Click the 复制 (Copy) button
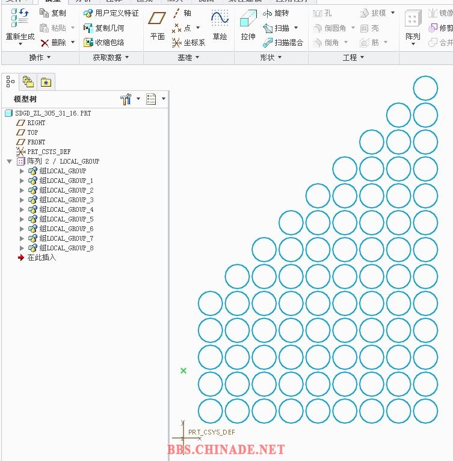Viewport: 453px width, 461px height. coord(53,13)
